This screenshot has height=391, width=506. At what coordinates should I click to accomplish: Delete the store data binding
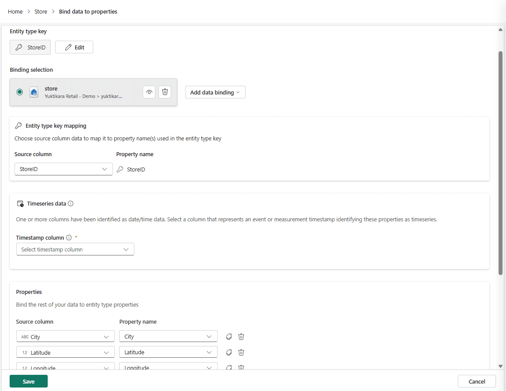coord(165,92)
